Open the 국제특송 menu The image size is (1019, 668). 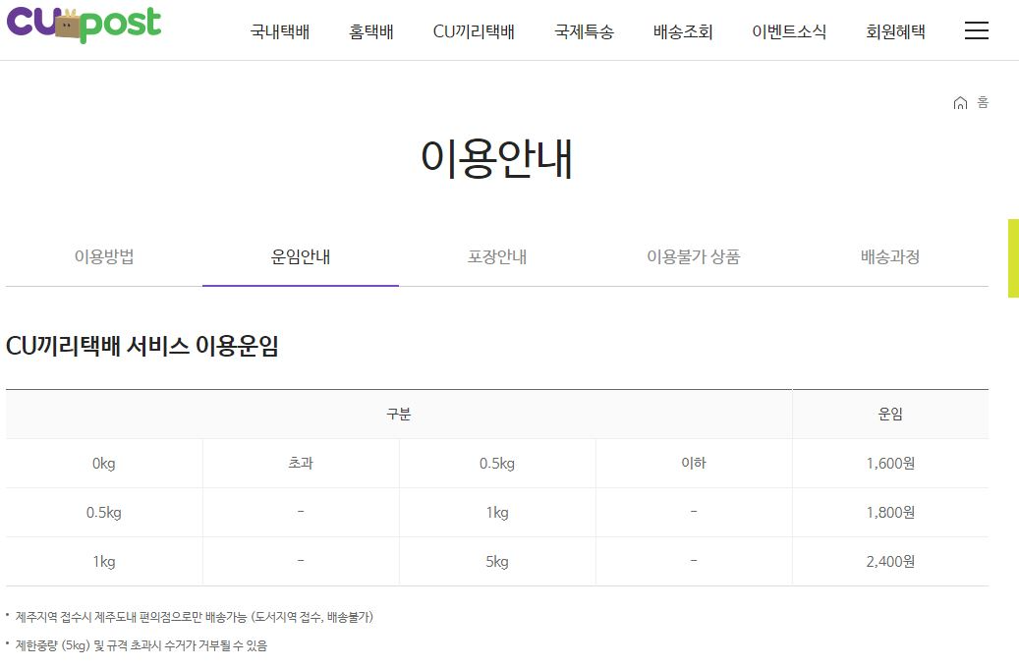[x=584, y=31]
